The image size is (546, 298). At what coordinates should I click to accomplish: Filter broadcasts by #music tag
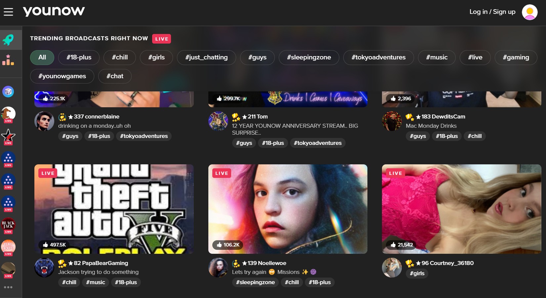coord(437,57)
